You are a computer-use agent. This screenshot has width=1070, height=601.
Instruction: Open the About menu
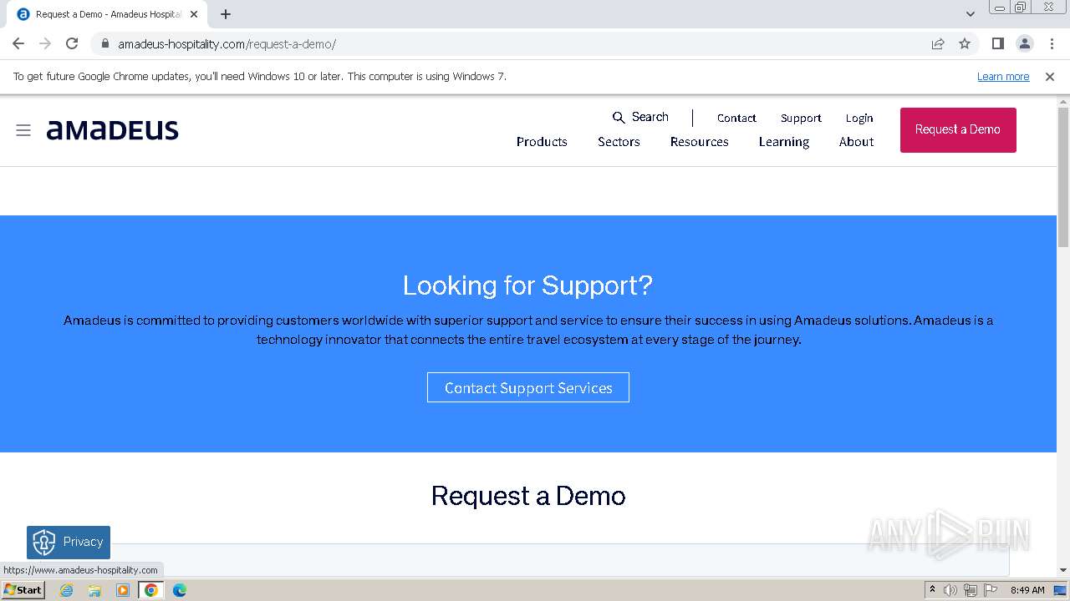[x=856, y=142]
